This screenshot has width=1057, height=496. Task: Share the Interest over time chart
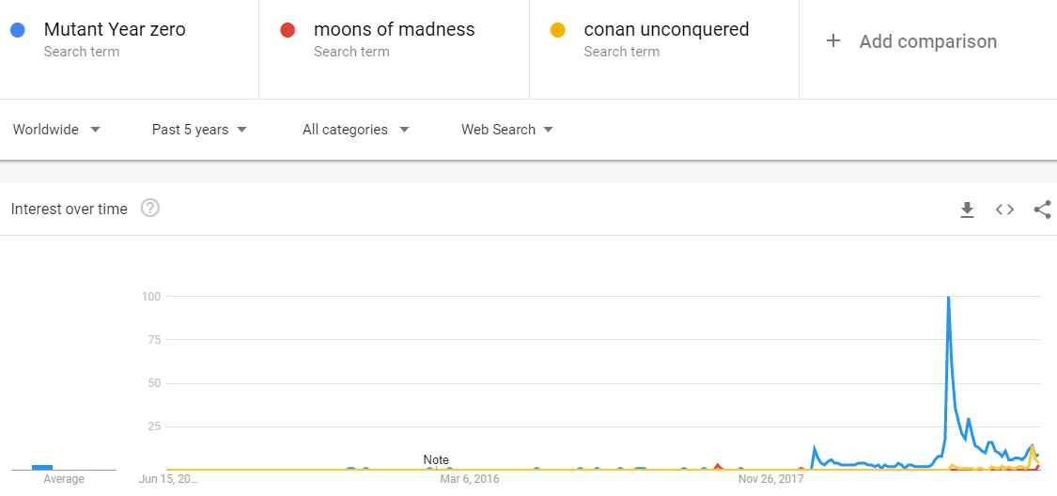[x=1042, y=209]
